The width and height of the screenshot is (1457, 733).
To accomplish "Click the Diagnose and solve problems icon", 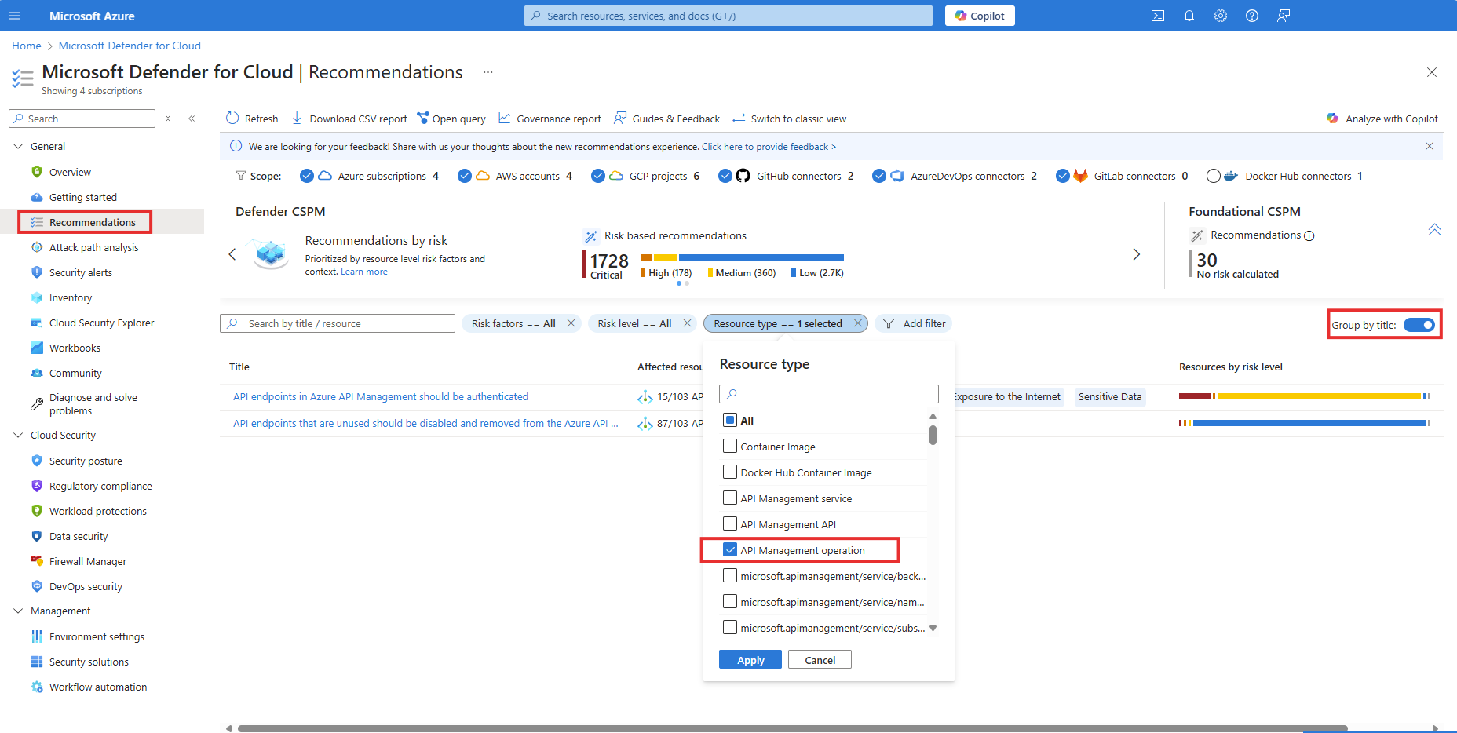I will [37, 404].
